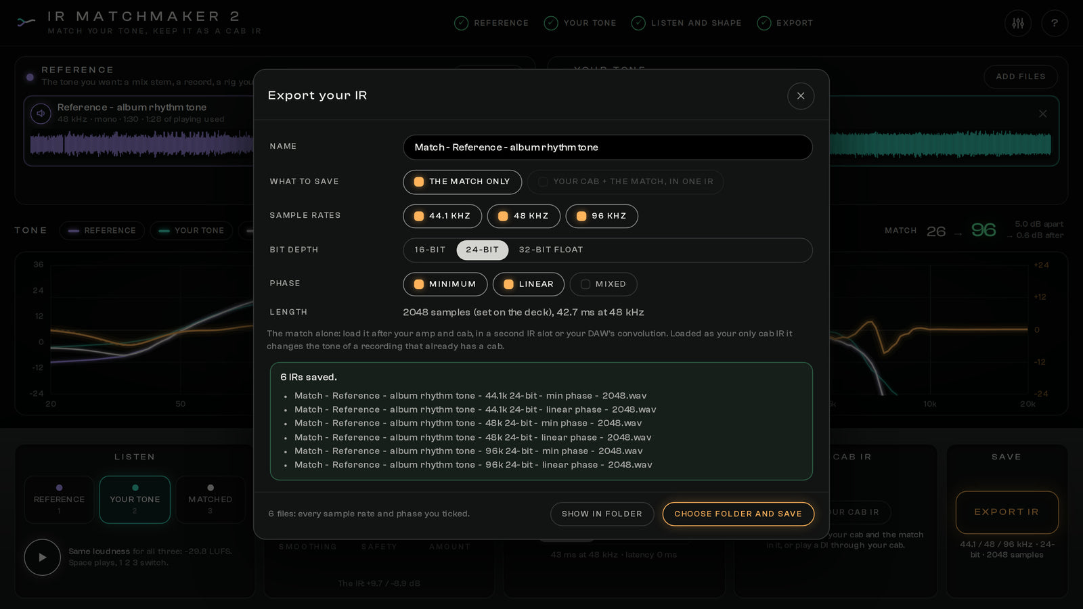Image resolution: width=1083 pixels, height=609 pixels.
Task: Click Show in Folder
Action: tap(602, 514)
